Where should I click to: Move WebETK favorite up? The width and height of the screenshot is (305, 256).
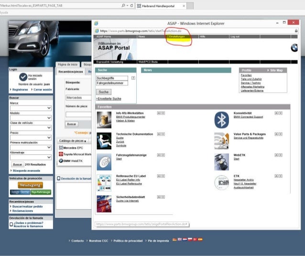276,155
